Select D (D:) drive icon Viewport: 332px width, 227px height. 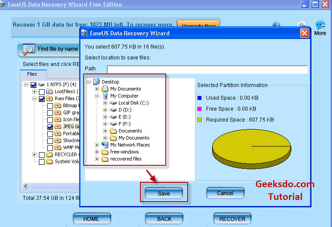click(113, 110)
